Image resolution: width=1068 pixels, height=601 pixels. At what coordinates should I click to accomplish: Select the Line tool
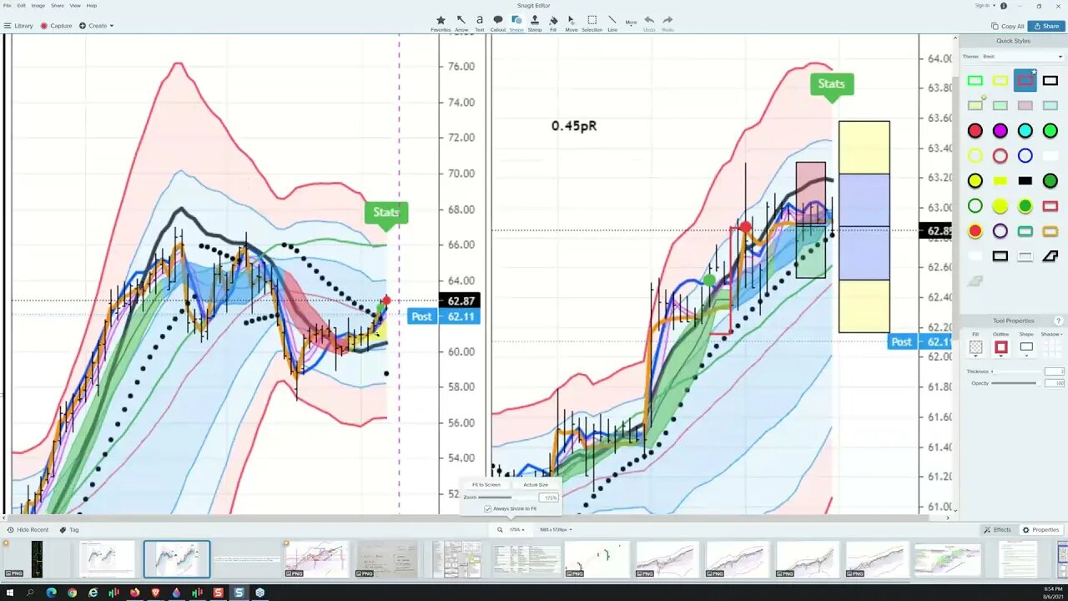click(612, 23)
